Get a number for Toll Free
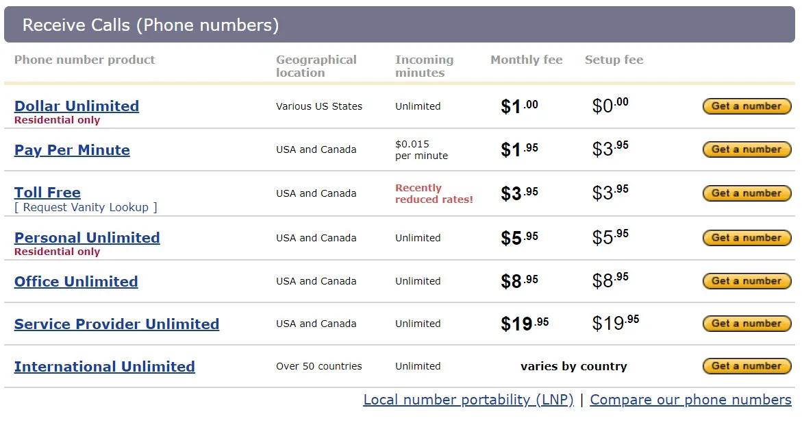The width and height of the screenshot is (802, 434). 747,193
